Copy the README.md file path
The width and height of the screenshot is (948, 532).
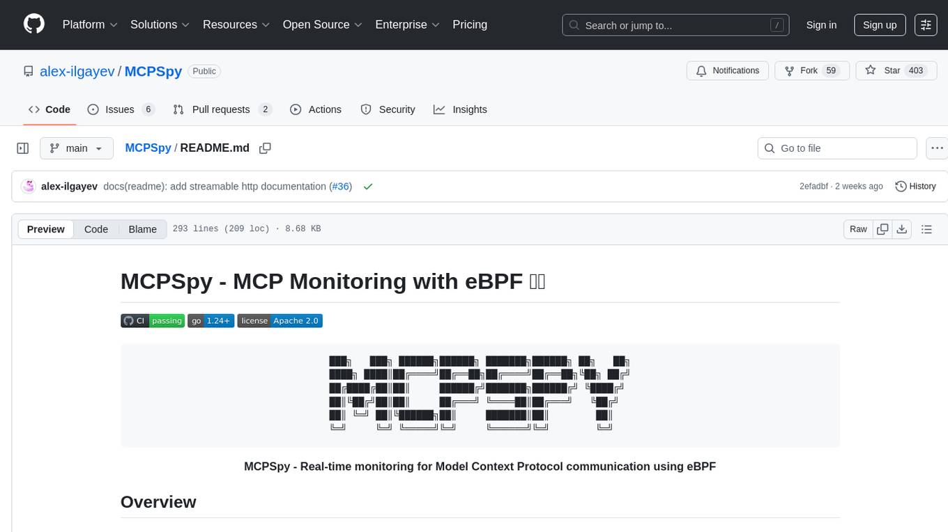point(265,148)
